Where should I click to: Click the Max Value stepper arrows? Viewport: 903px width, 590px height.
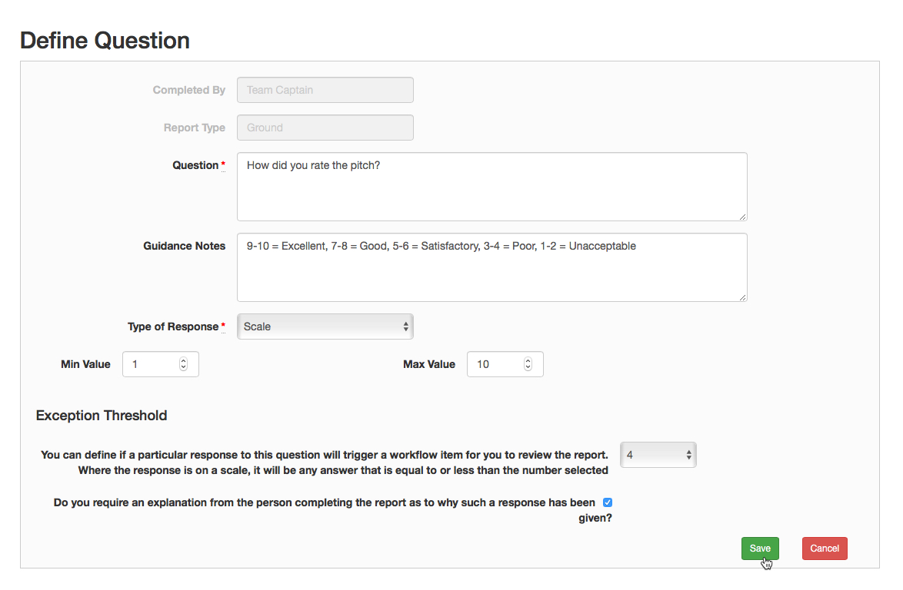(528, 364)
